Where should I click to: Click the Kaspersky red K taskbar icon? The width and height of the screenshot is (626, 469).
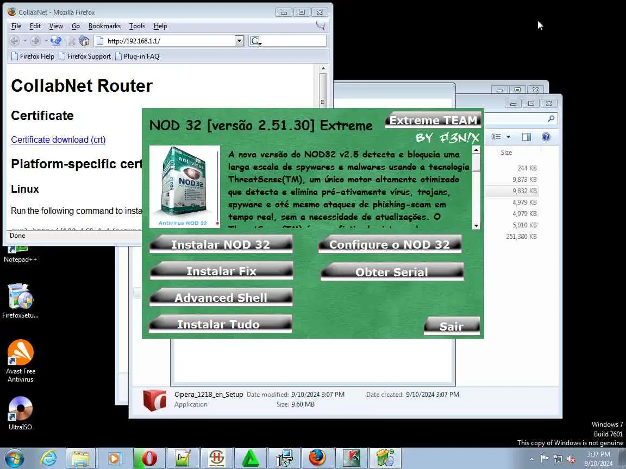(x=352, y=458)
